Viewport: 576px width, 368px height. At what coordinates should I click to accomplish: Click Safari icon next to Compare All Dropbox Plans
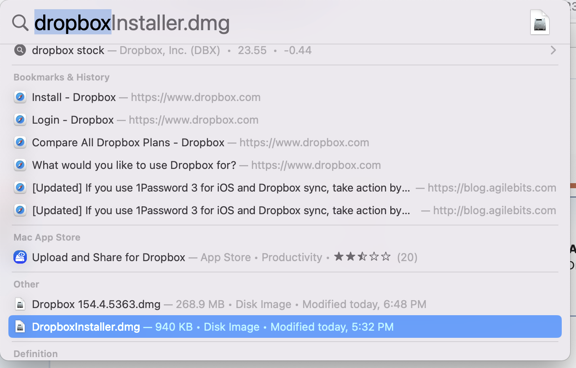(20, 143)
